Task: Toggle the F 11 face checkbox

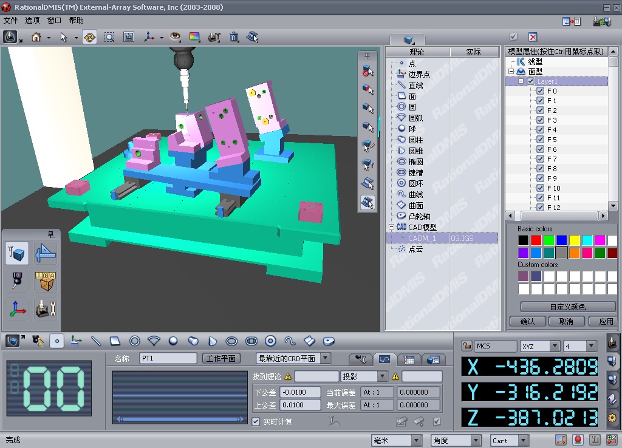Action: 540,198
